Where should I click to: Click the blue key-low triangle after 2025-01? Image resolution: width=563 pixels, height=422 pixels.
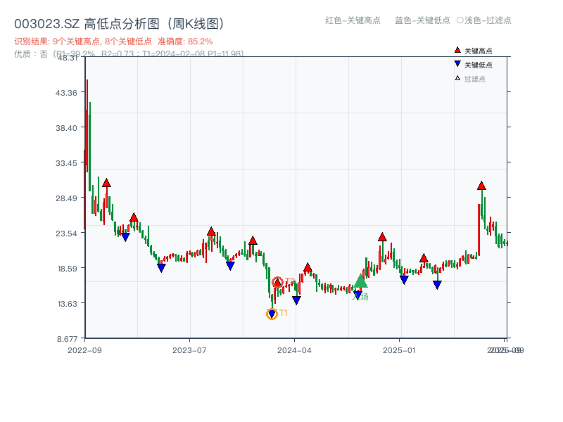coord(437,283)
